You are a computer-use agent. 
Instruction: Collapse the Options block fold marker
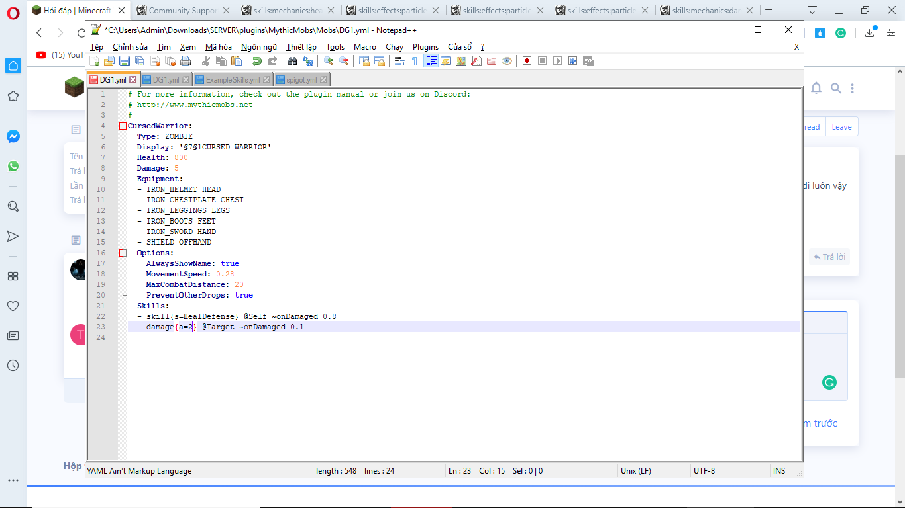(123, 253)
